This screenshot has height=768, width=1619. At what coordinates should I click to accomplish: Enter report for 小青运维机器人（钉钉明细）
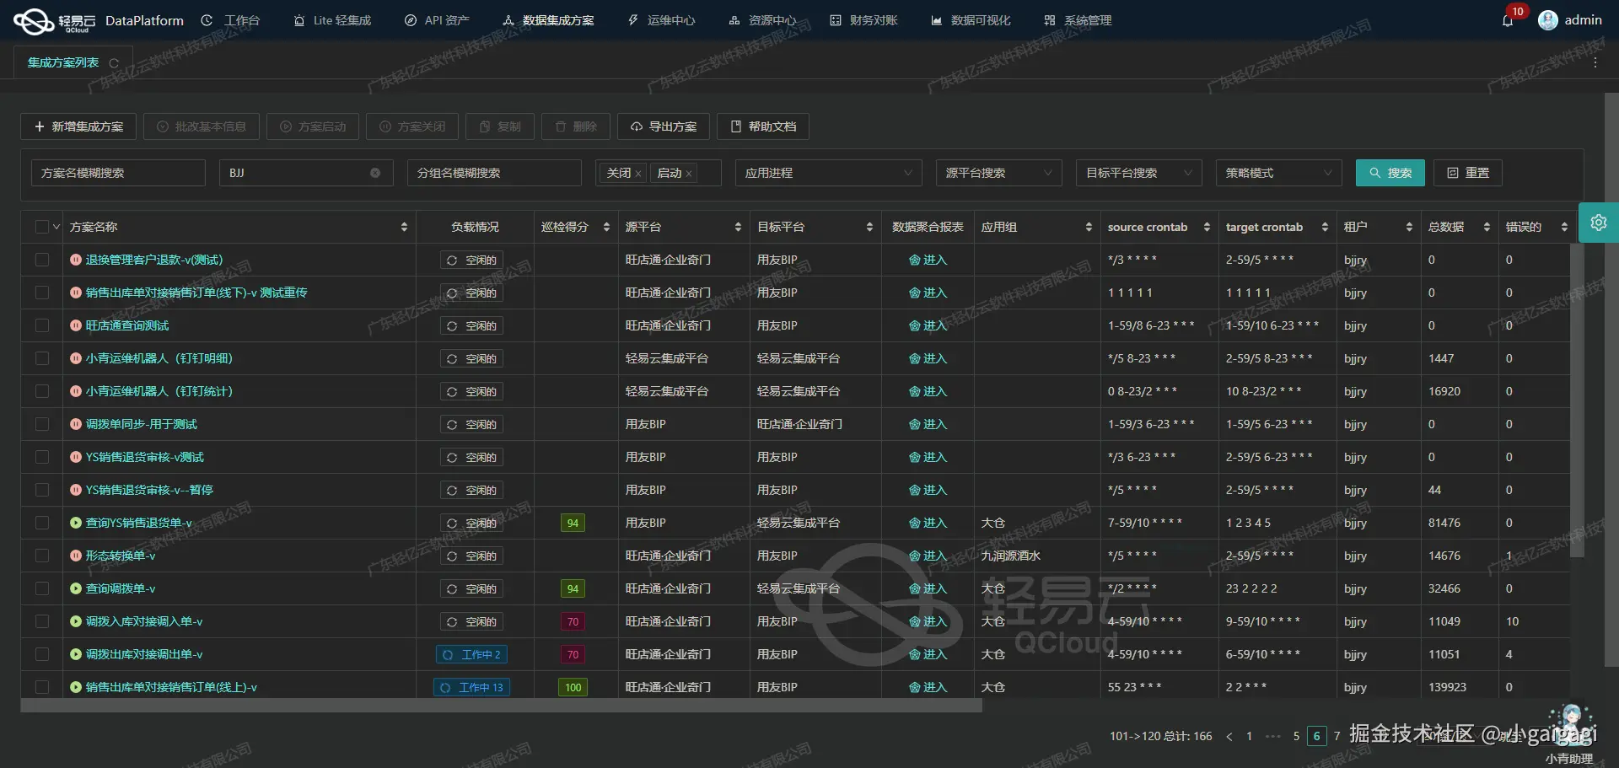[928, 358]
